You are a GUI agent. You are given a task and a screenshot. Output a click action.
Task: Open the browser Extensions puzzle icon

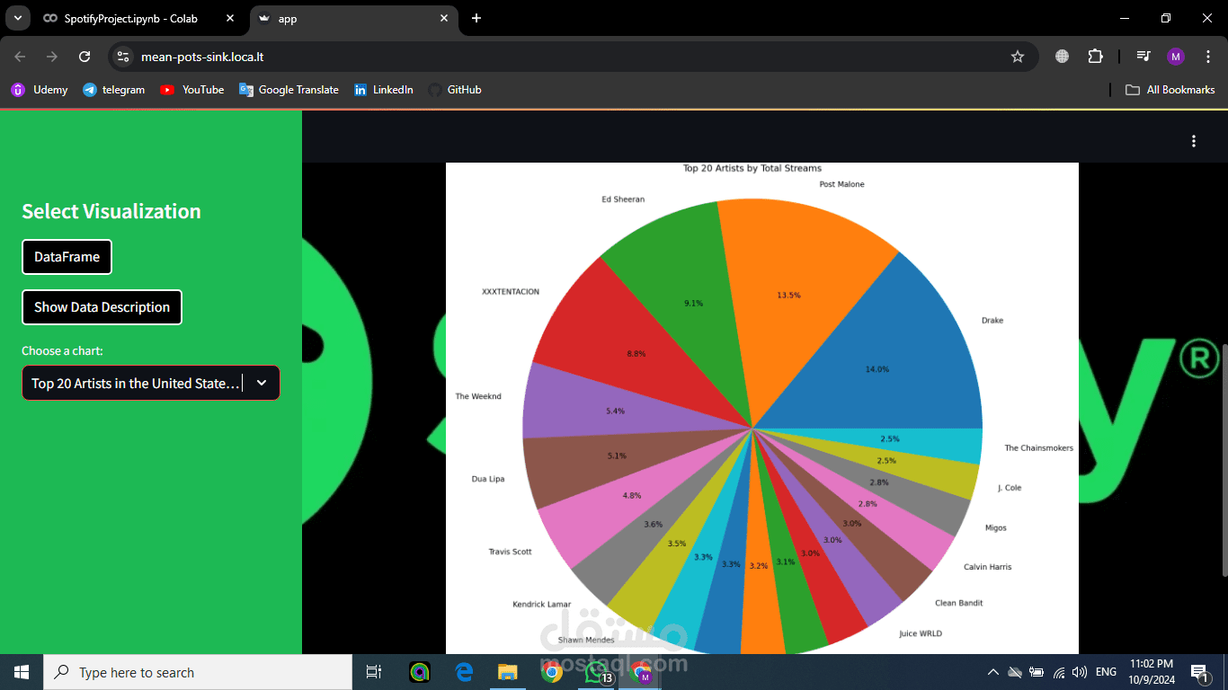[x=1095, y=57]
